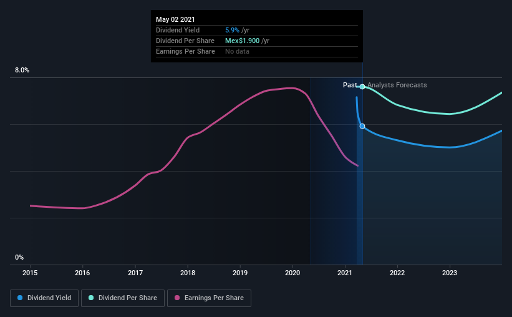Click the Mex$1.900 dividend per share value

coord(243,41)
